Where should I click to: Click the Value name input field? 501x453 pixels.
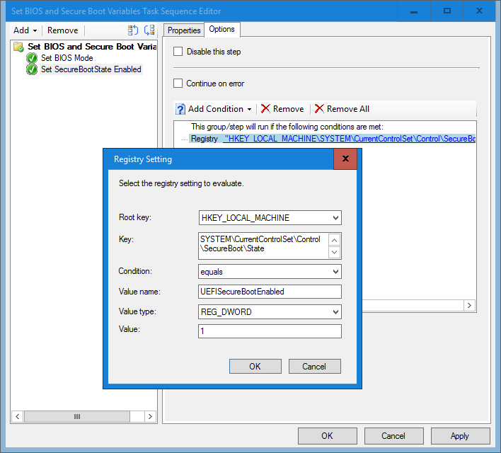coord(270,292)
